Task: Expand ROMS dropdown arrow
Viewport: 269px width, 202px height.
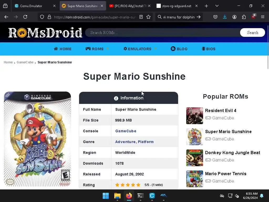Action: coord(108,49)
